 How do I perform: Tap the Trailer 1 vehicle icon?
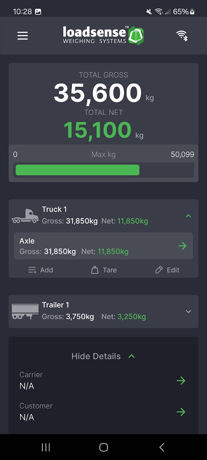coord(25,311)
